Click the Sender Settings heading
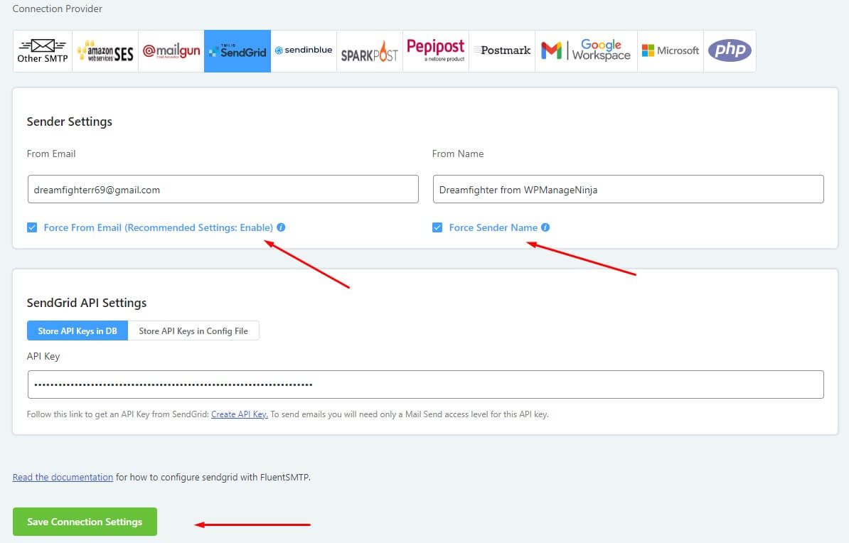The width and height of the screenshot is (849, 543). 69,122
